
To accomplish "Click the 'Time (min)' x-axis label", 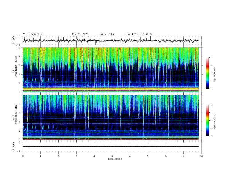I will point(115,159).
